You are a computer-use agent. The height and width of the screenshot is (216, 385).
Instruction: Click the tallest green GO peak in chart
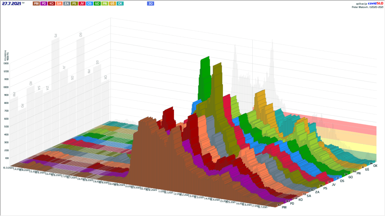click(x=205, y=62)
